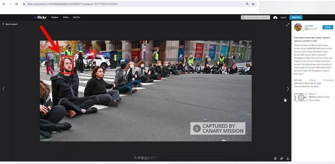Click the Log In link
Viewport: 335px width, 164px height.
coord(283,18)
